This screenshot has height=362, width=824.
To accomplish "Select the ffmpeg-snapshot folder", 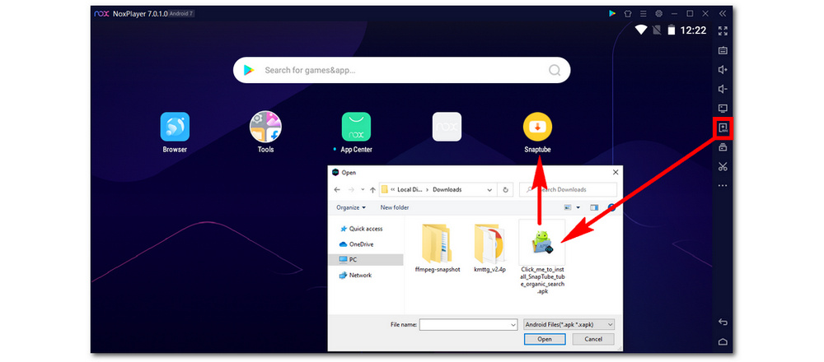I will click(438, 248).
